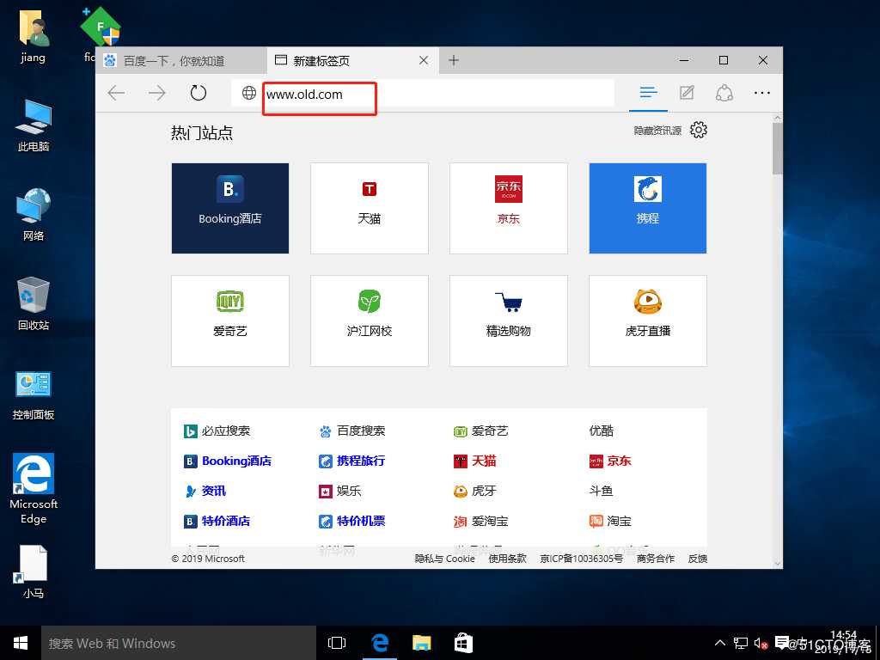The image size is (880, 660).
Task: Select the 网络 desktop icon
Action: coord(34,214)
